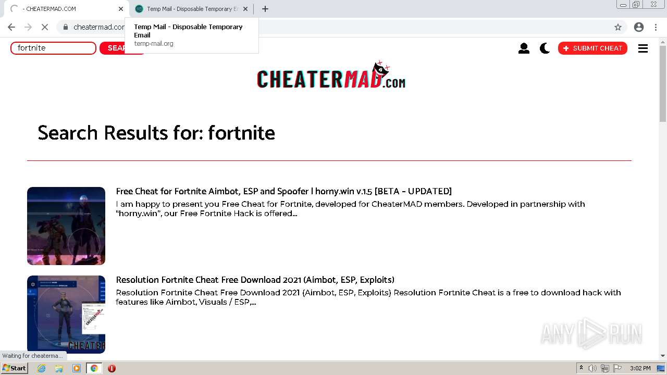
Task: Click the network tray icon
Action: coord(605,368)
